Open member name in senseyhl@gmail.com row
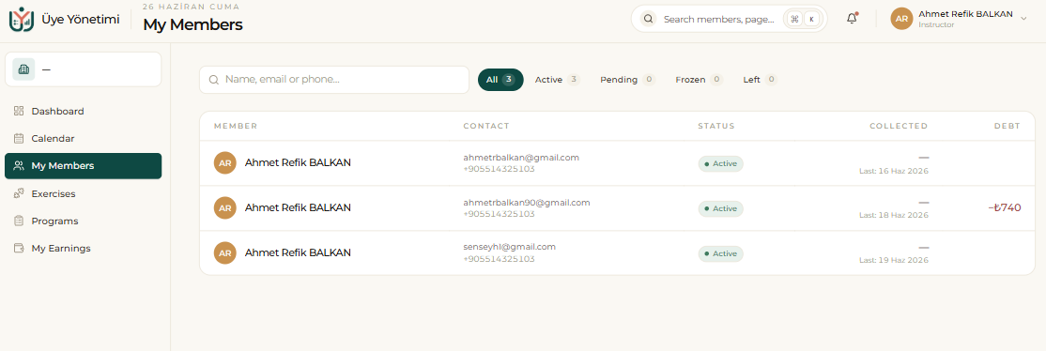Viewport: 1046px width, 351px height. (x=298, y=252)
